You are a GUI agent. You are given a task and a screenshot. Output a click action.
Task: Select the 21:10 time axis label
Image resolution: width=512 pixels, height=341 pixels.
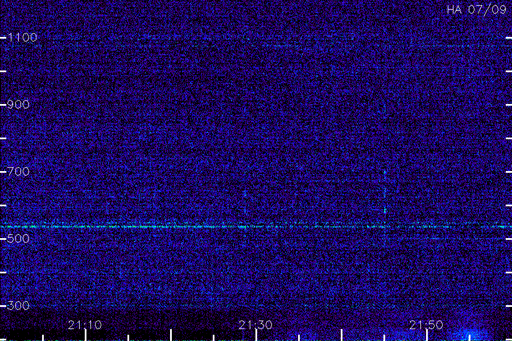coord(85,325)
